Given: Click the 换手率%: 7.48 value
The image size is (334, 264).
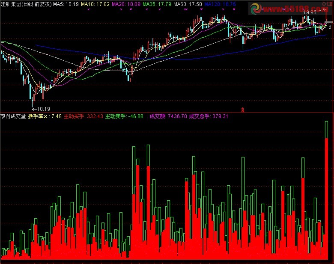Looking at the screenshot, I should pos(45,116).
